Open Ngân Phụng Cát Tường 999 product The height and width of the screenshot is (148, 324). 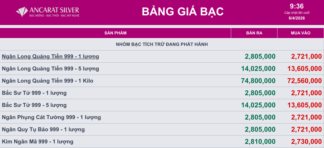(51, 117)
